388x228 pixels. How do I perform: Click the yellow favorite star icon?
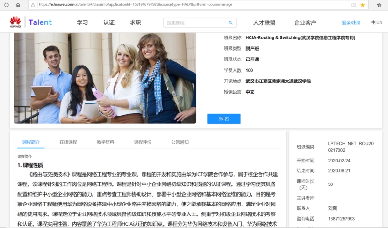[362, 5]
